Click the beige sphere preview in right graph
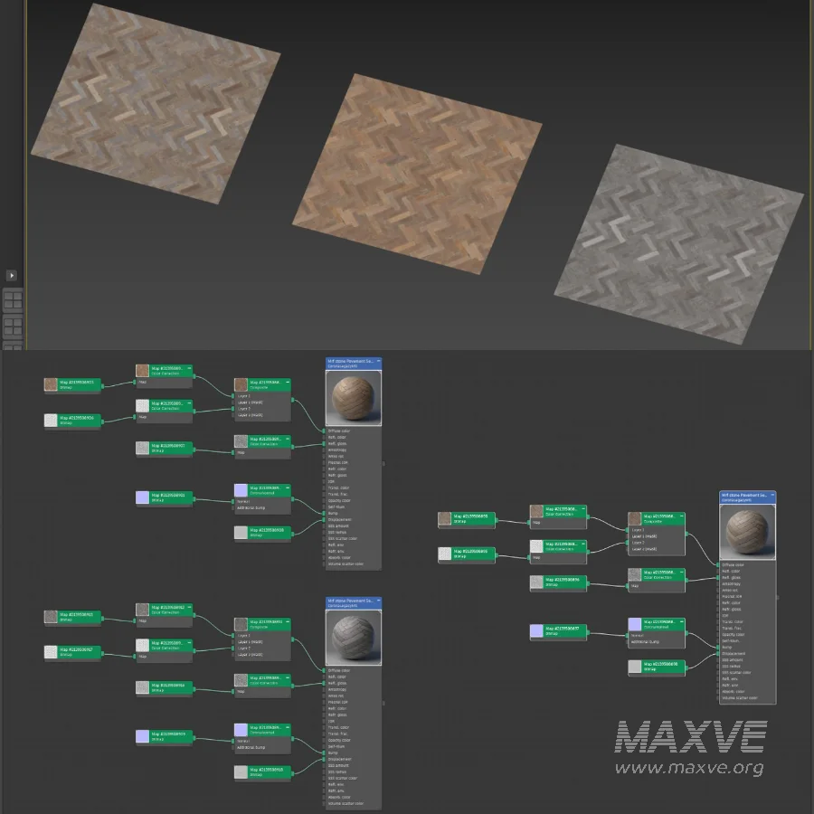Viewport: 814px width, 814px height. (747, 533)
